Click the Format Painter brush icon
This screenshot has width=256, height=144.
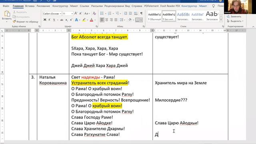[14, 21]
